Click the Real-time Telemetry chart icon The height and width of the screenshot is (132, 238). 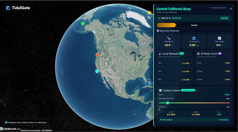coord(158,31)
